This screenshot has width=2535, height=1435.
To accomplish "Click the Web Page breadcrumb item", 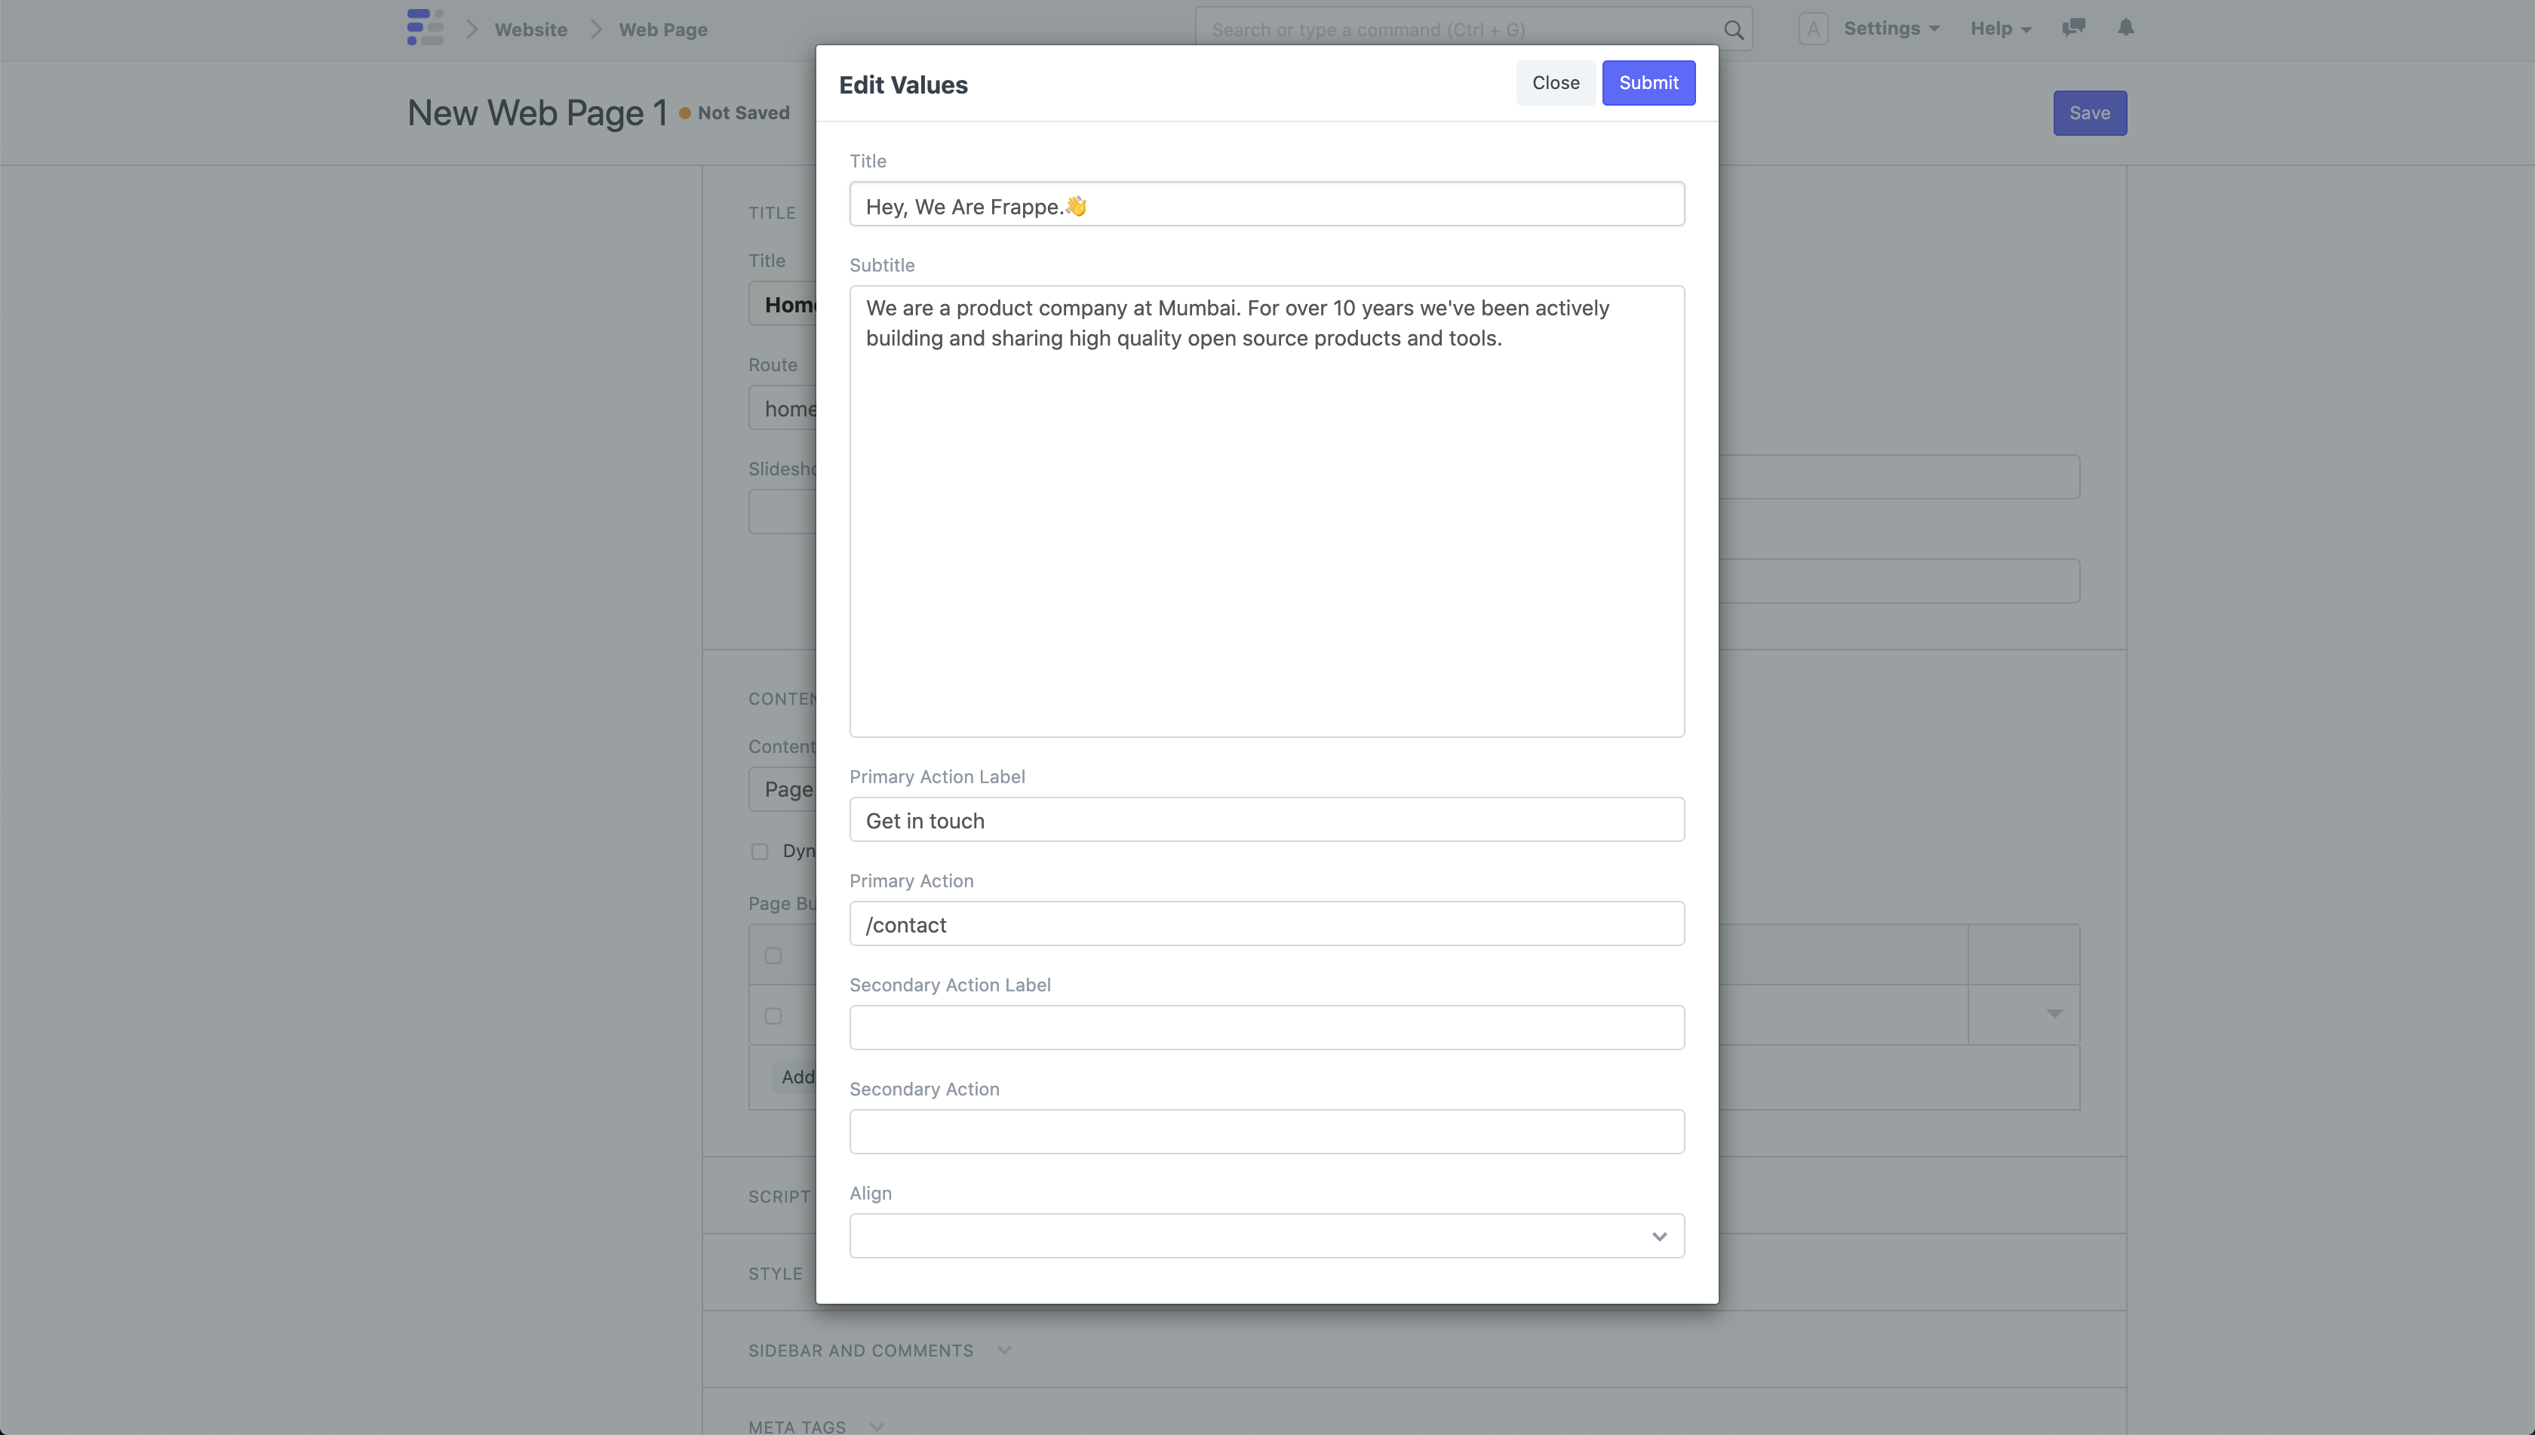I will (x=663, y=28).
